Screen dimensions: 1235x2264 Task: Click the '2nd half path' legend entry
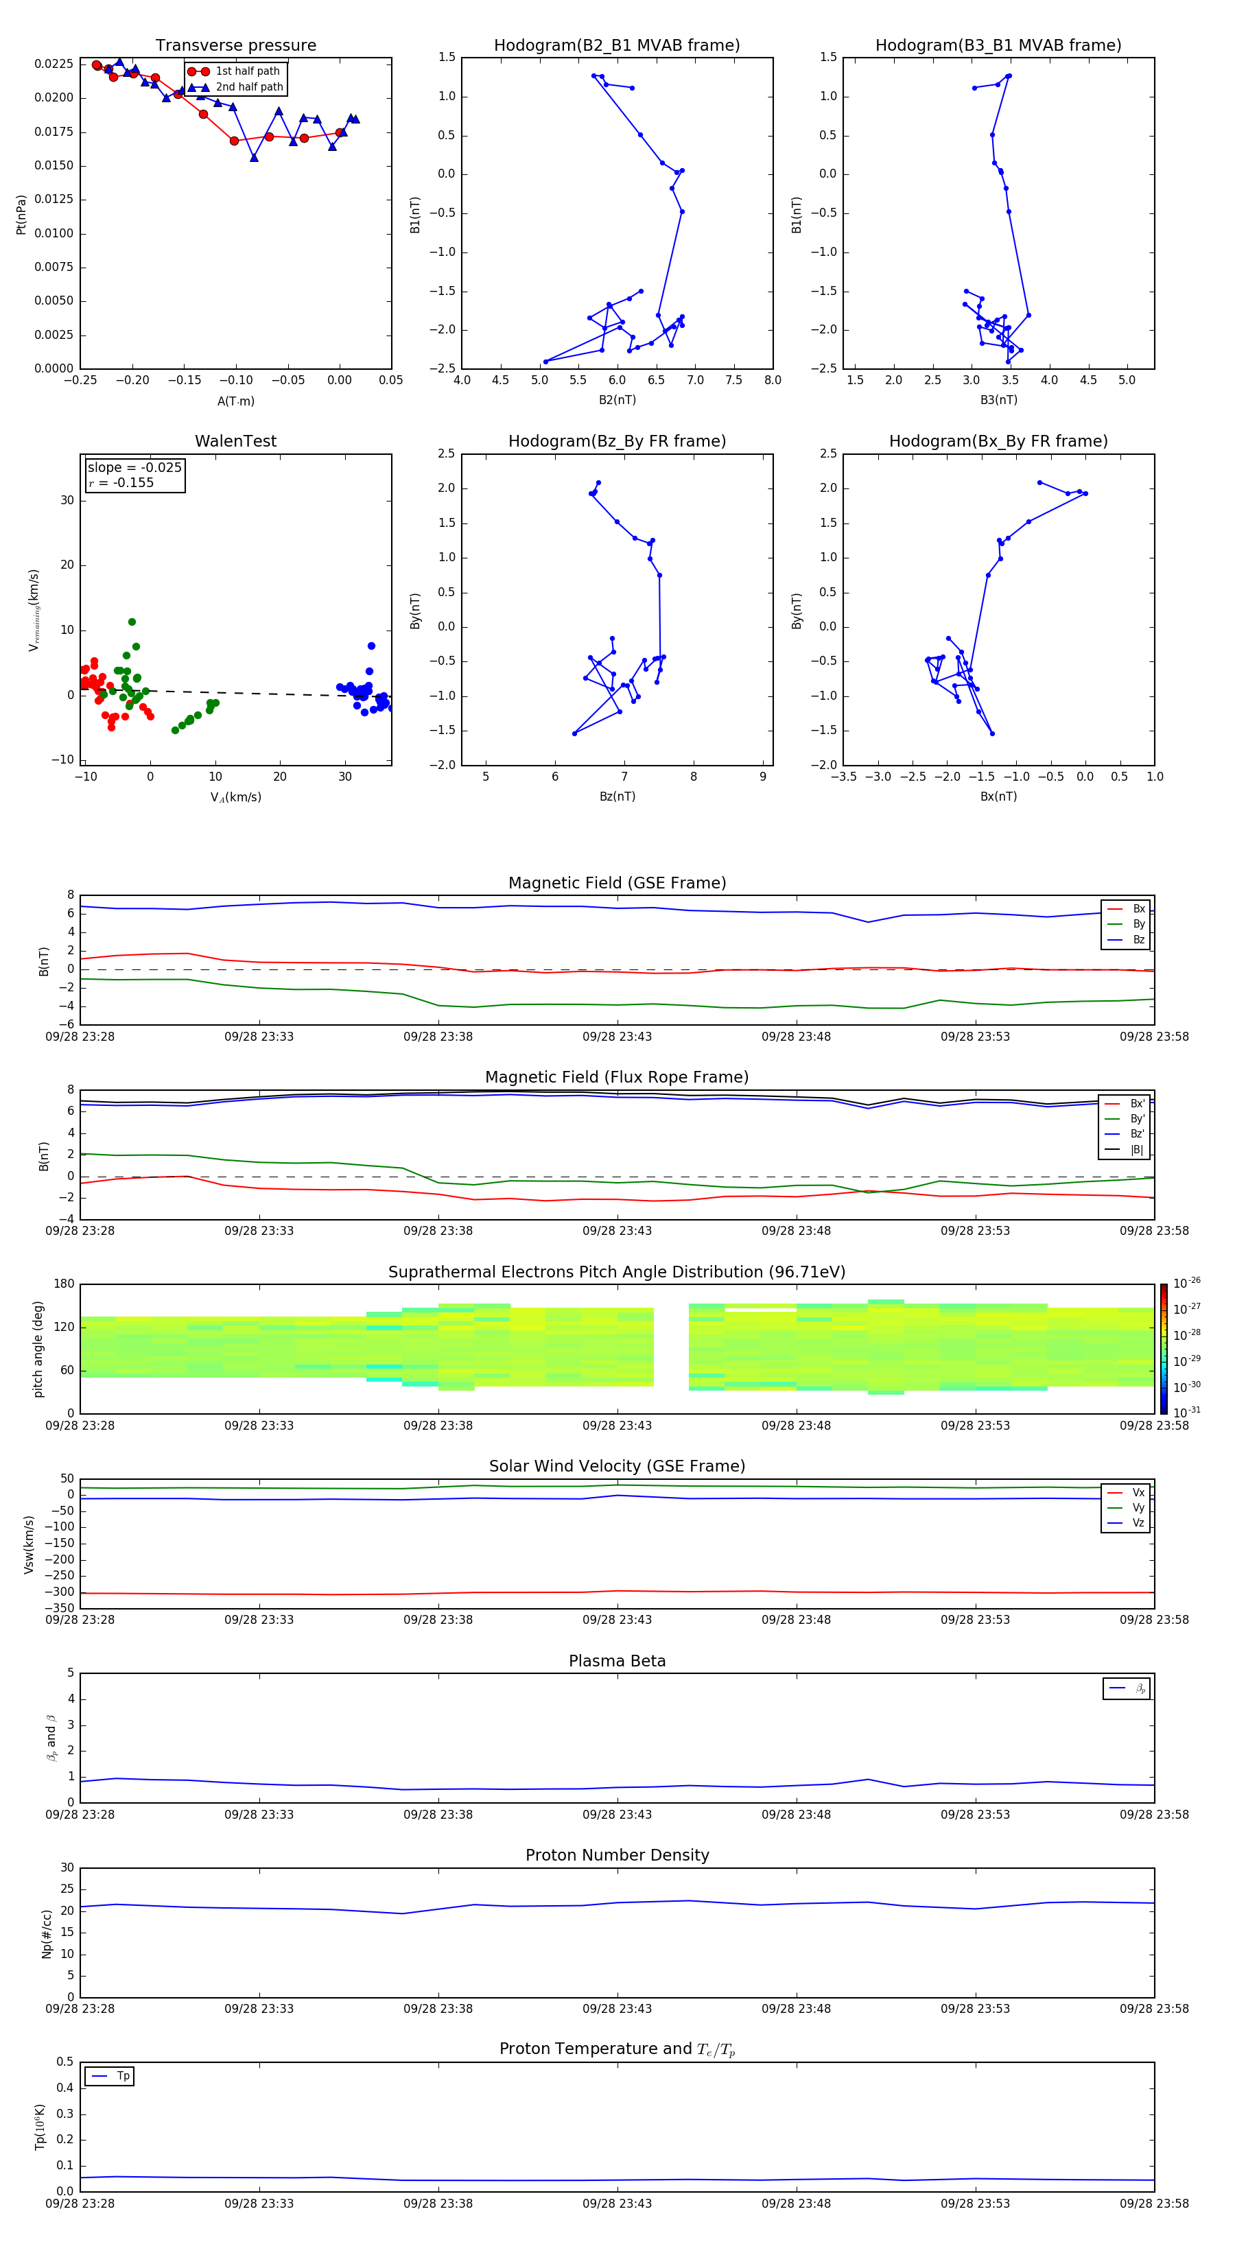click(235, 87)
